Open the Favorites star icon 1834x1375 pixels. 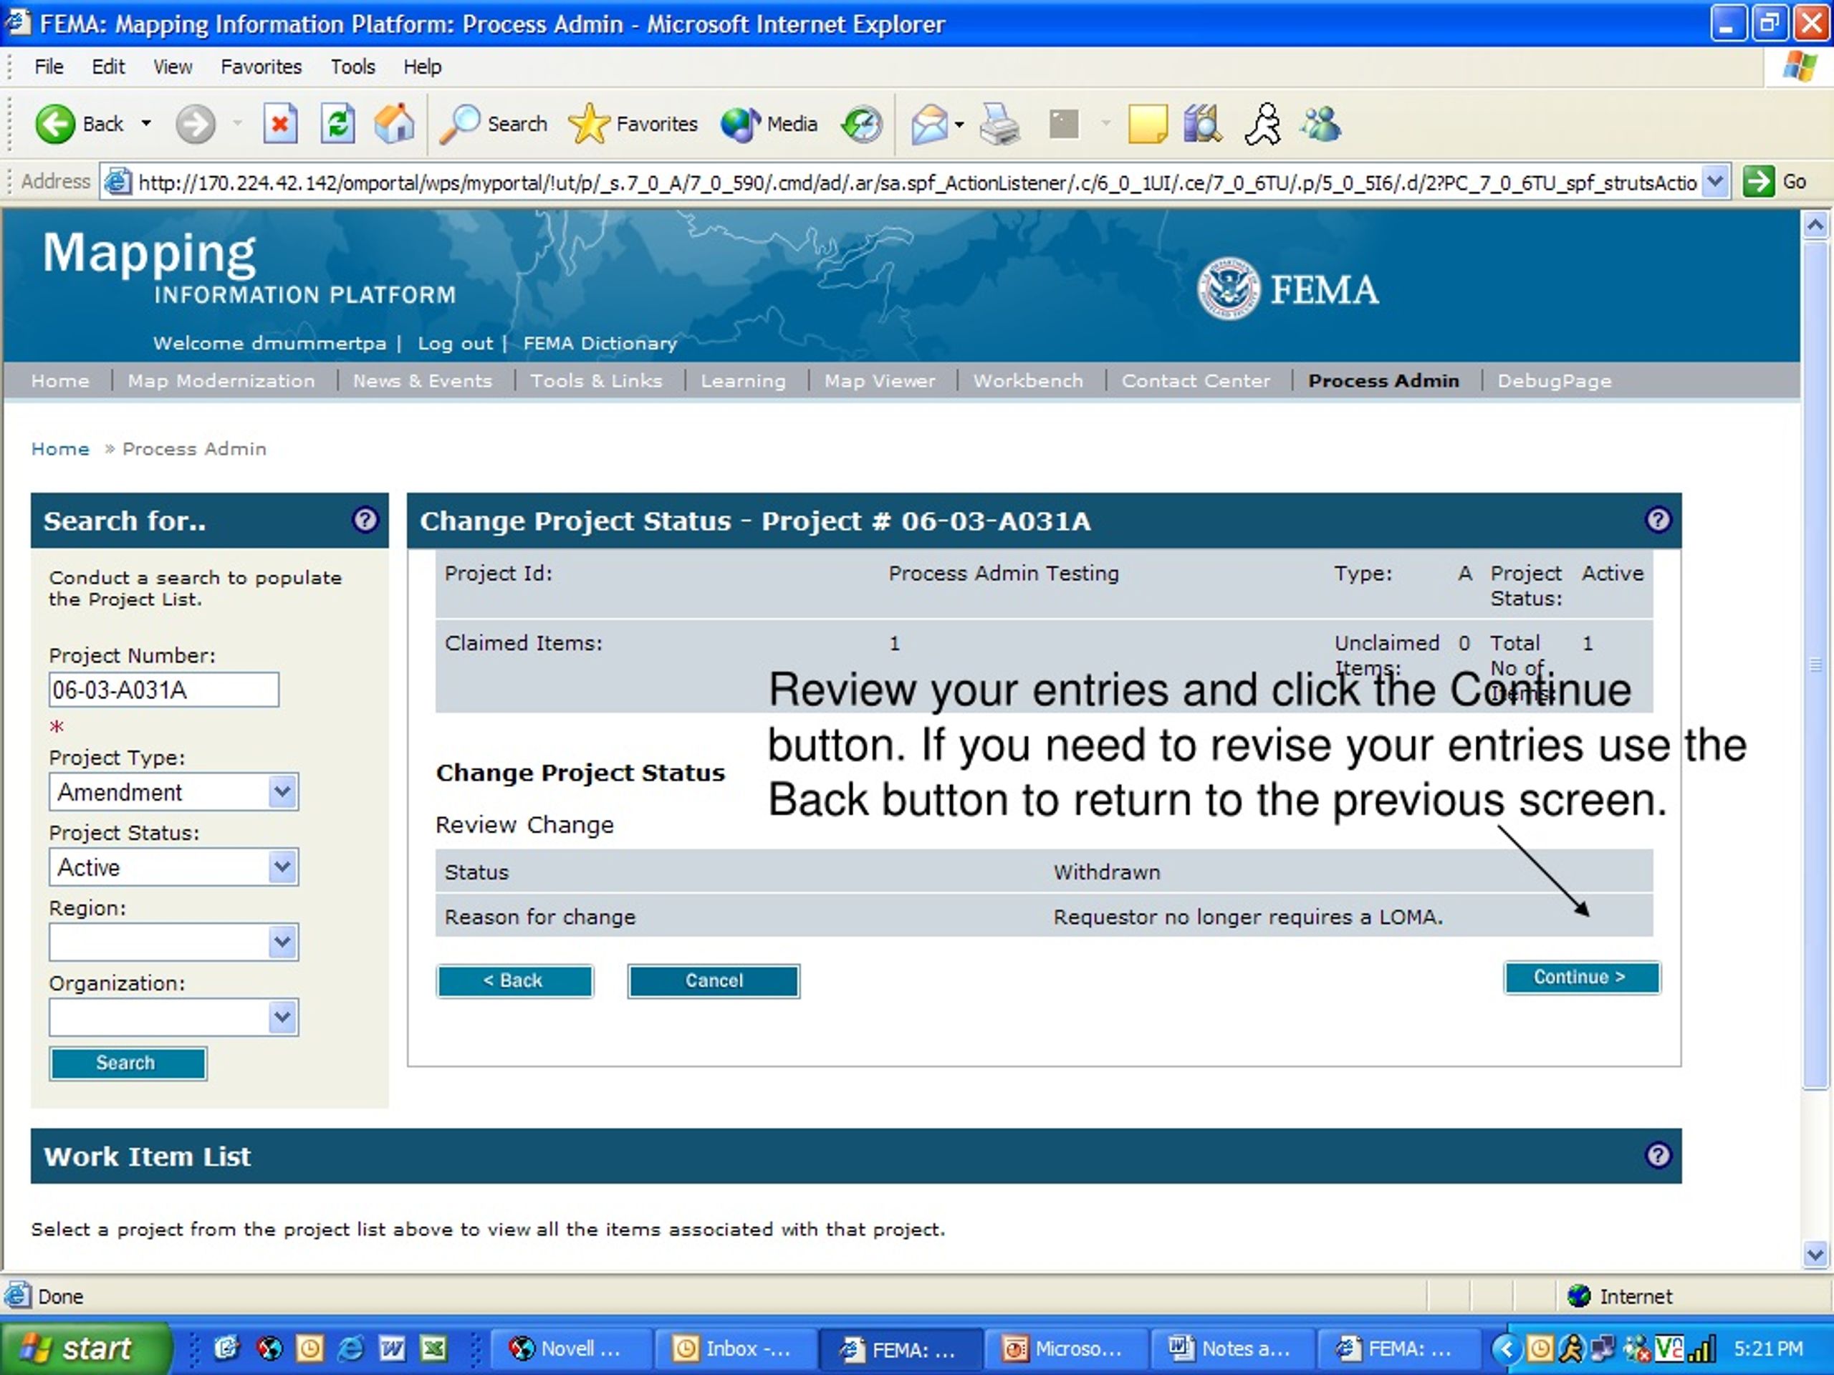[x=589, y=125]
